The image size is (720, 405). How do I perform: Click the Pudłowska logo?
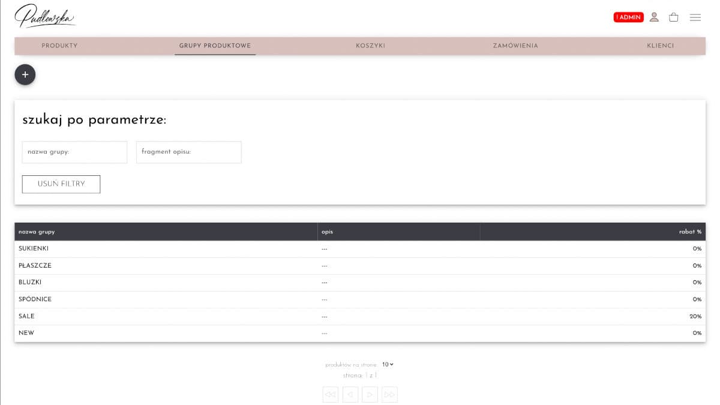click(x=44, y=16)
